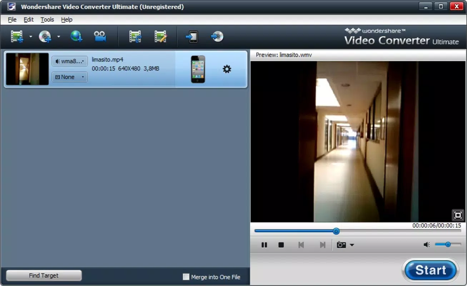Enable Merge into One File checkbox
Screen dimensions: 467x286
(x=186, y=277)
